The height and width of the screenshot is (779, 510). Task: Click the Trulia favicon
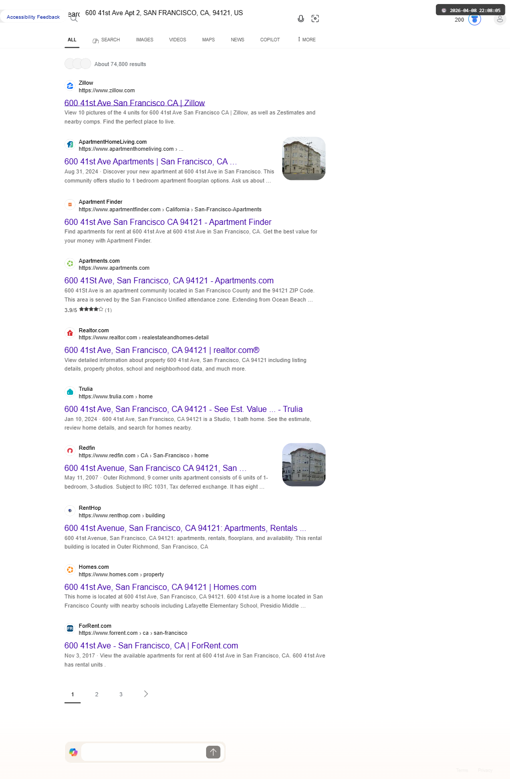(70, 392)
